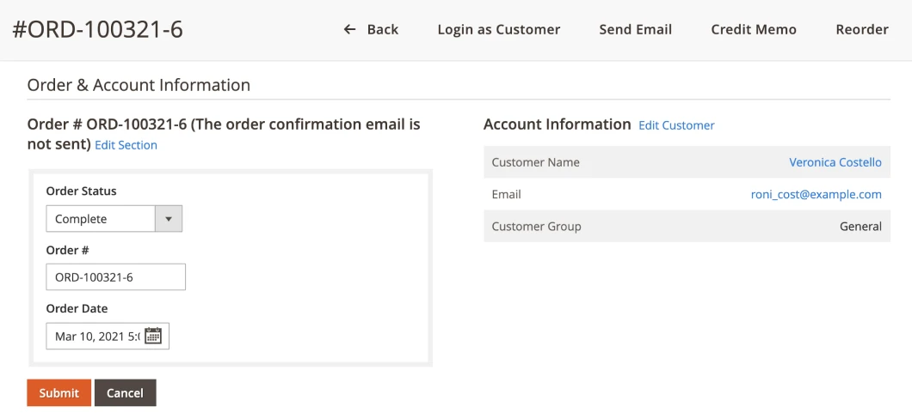Click the Order & Account Information heading
912x419 pixels.
tap(139, 85)
